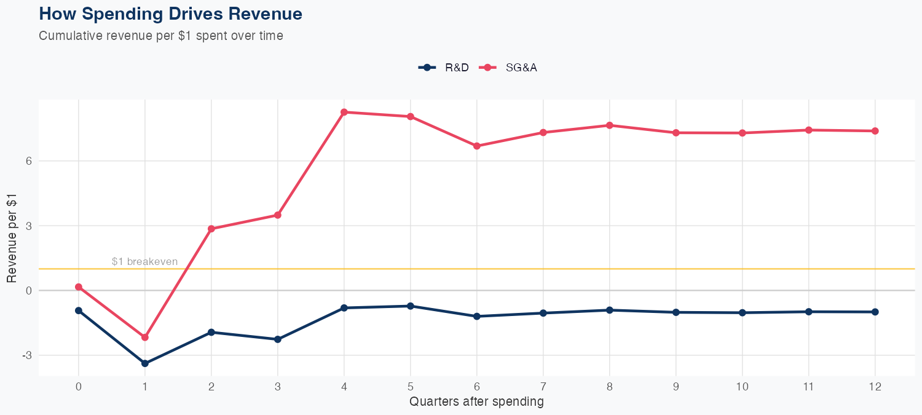Select SG&A data point at quarter 12
Viewport: 922px width, 415px height.
click(x=875, y=131)
